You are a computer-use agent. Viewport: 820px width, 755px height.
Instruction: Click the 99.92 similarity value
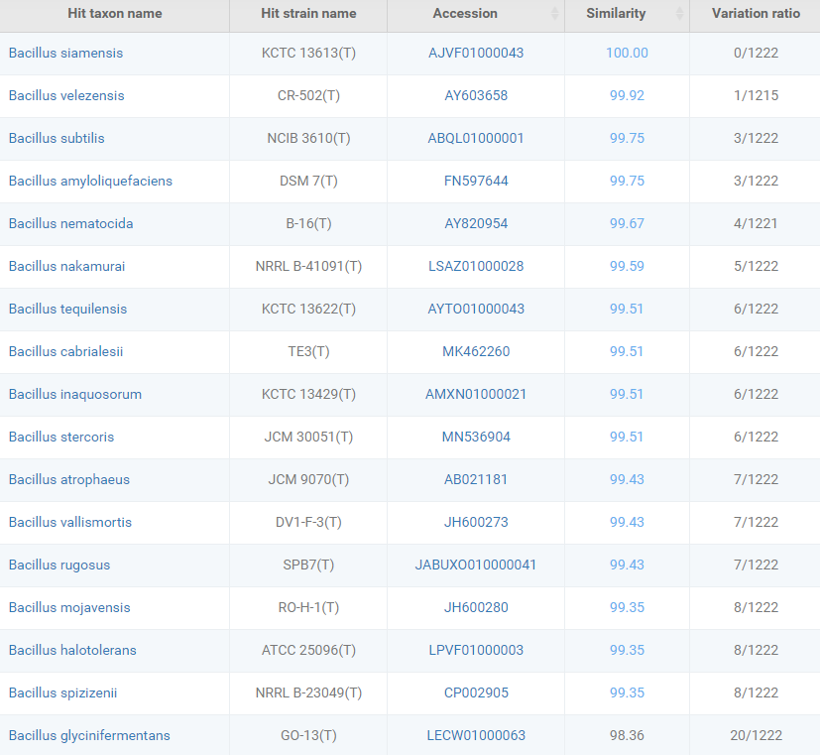point(627,95)
